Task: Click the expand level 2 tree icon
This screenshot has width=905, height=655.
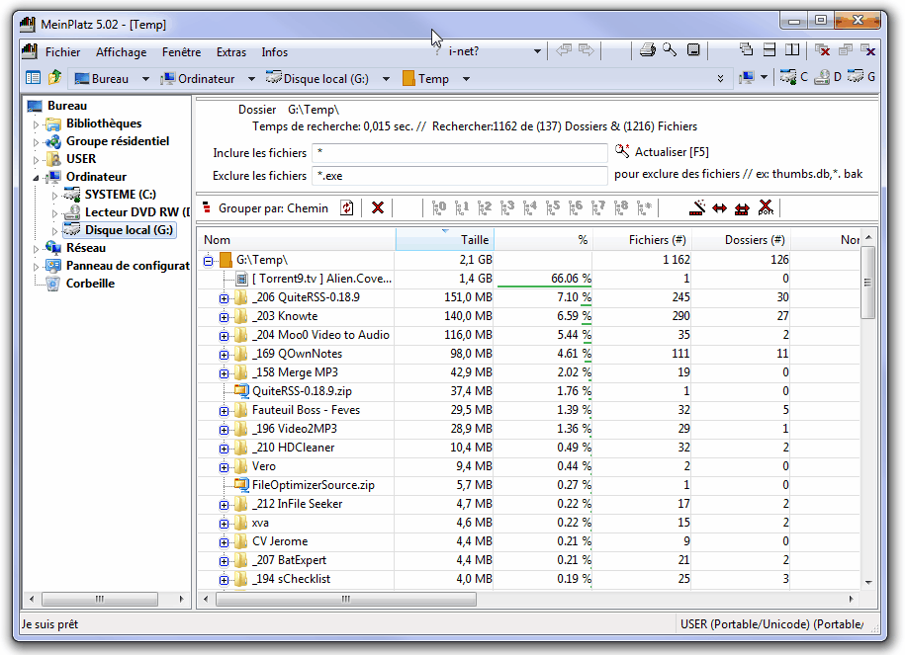Action: [x=485, y=207]
